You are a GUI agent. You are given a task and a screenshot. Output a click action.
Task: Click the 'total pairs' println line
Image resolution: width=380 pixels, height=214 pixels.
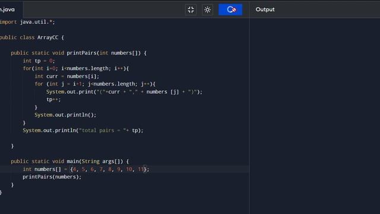point(83,131)
